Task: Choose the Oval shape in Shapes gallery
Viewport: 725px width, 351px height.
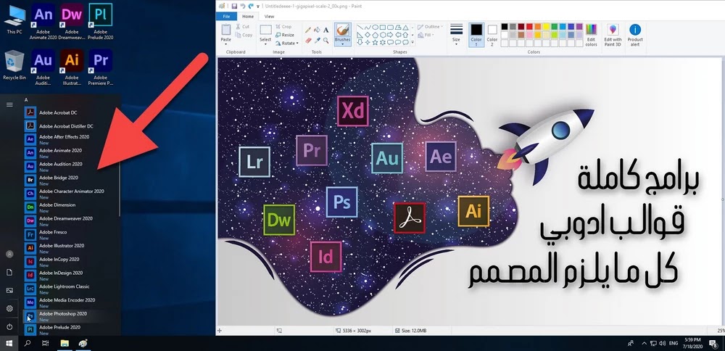Action: 376,28
